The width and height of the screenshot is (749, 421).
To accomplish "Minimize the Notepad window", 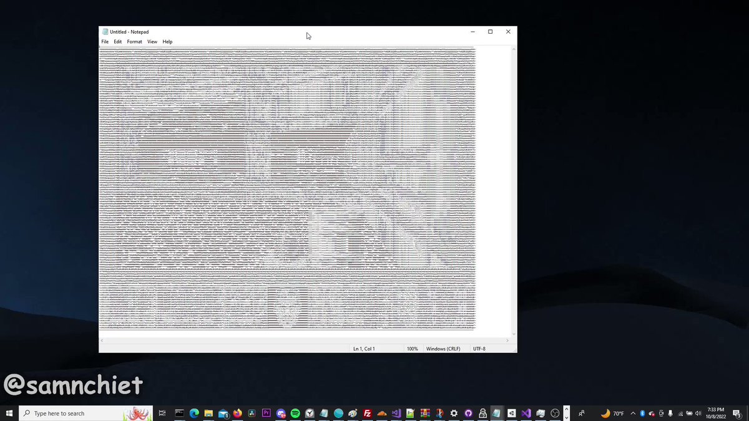I will 473,32.
